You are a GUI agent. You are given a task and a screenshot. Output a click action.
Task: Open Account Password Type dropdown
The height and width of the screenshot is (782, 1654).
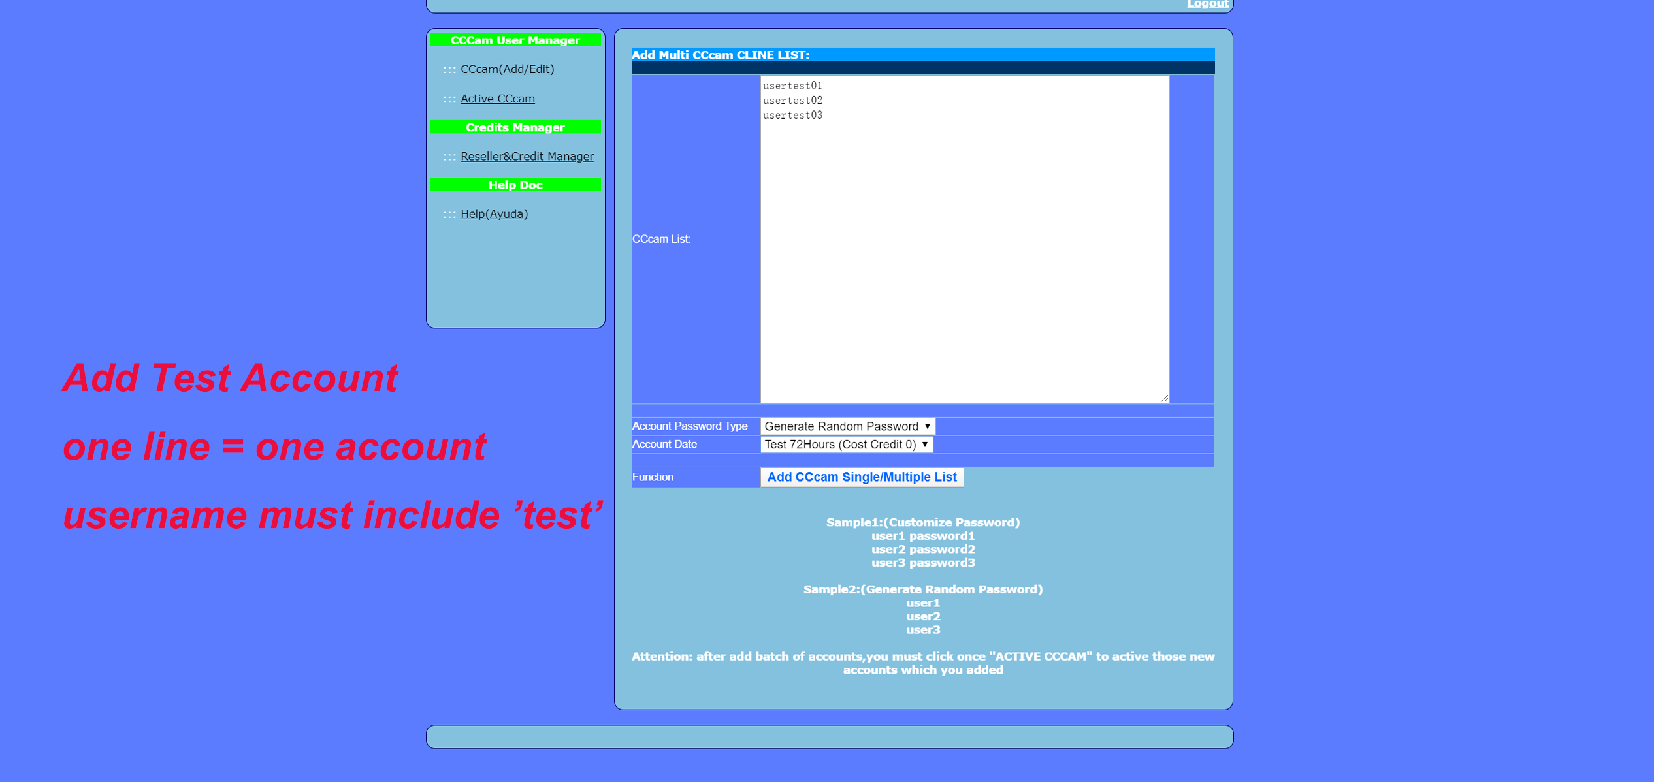(x=848, y=426)
